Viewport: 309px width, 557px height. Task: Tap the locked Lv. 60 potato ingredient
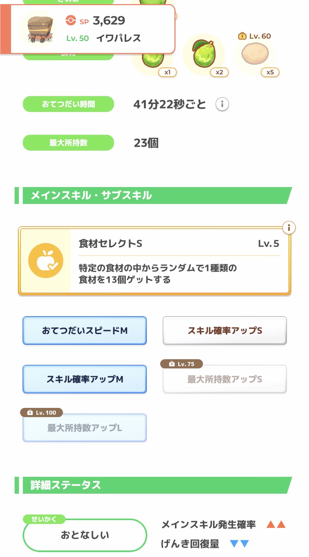click(255, 54)
